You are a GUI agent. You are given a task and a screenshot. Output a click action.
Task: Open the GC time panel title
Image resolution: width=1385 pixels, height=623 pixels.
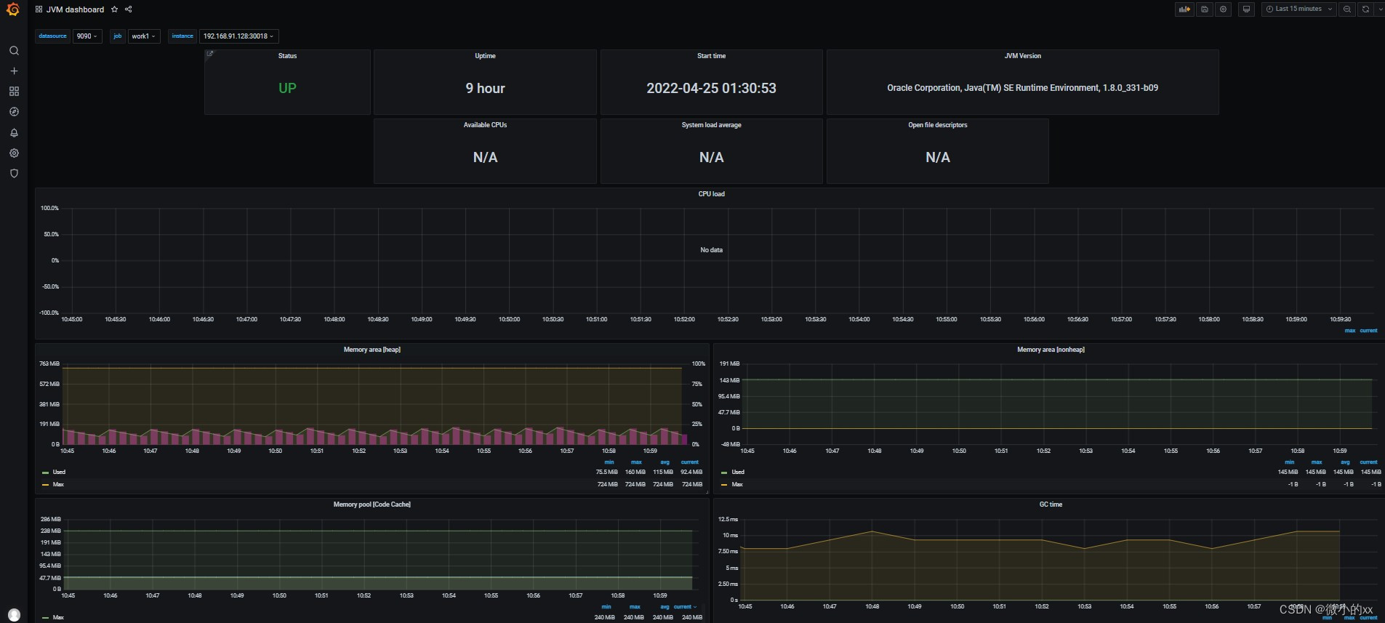click(1050, 505)
